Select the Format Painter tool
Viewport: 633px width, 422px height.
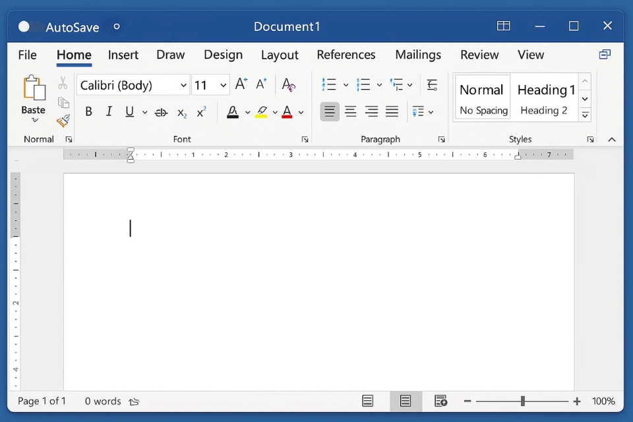(x=63, y=121)
